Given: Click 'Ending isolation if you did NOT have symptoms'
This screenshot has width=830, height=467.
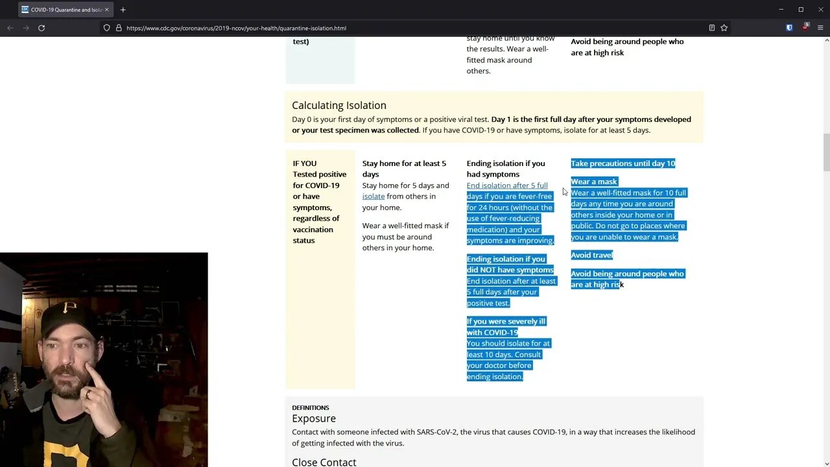Looking at the screenshot, I should [510, 264].
